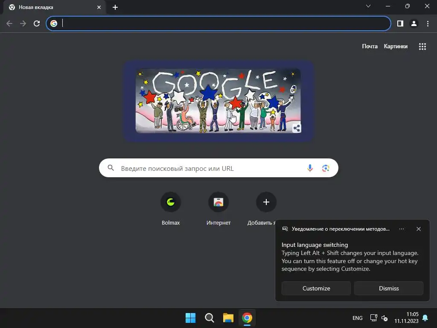The width and height of the screenshot is (437, 328).
Task: Open Chrome's three-dot menu
Action: click(428, 23)
